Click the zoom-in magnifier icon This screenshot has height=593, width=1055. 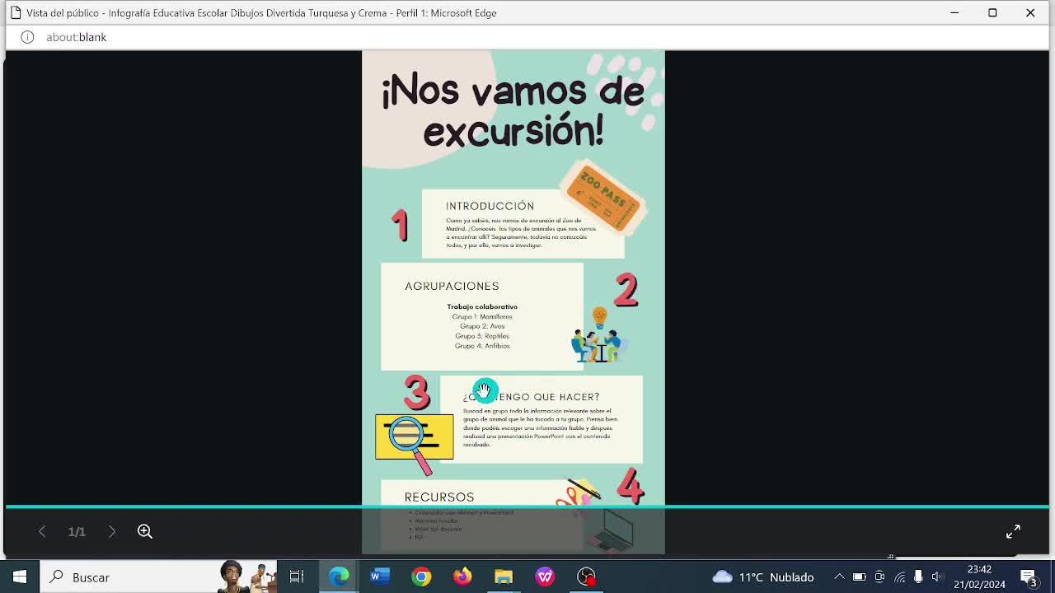145,531
